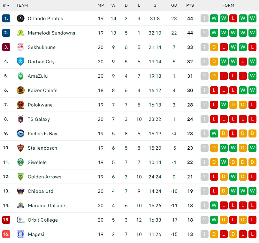Click the Richards Bay team crest
This screenshot has height=243, width=259.
(20, 134)
